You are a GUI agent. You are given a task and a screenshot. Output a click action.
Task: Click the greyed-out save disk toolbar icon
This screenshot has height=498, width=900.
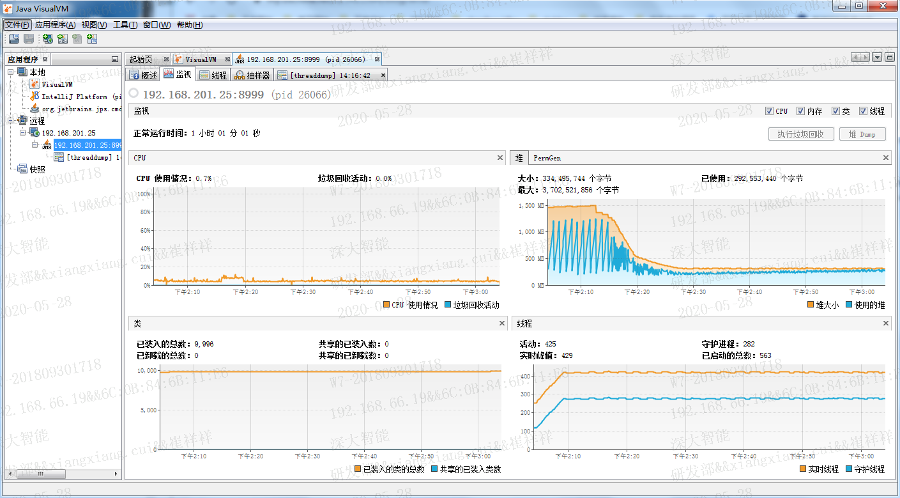click(29, 39)
